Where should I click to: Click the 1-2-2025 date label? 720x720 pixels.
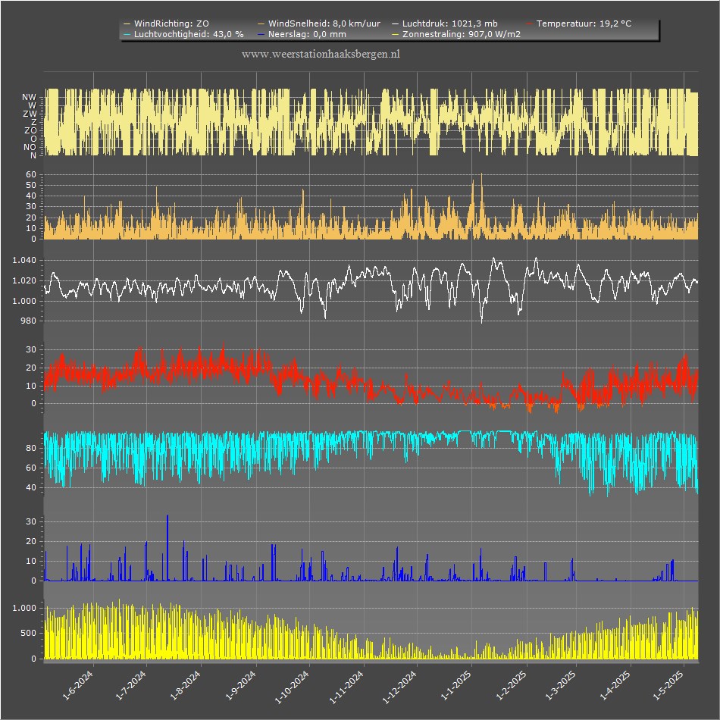(x=511, y=685)
